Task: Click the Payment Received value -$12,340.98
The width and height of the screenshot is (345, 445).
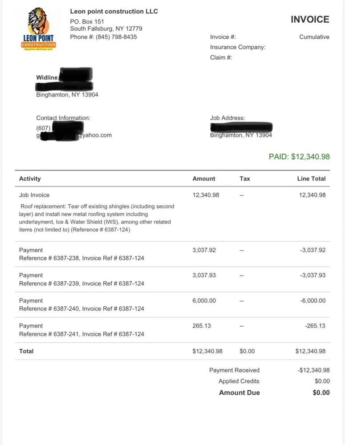Action: [313, 370]
